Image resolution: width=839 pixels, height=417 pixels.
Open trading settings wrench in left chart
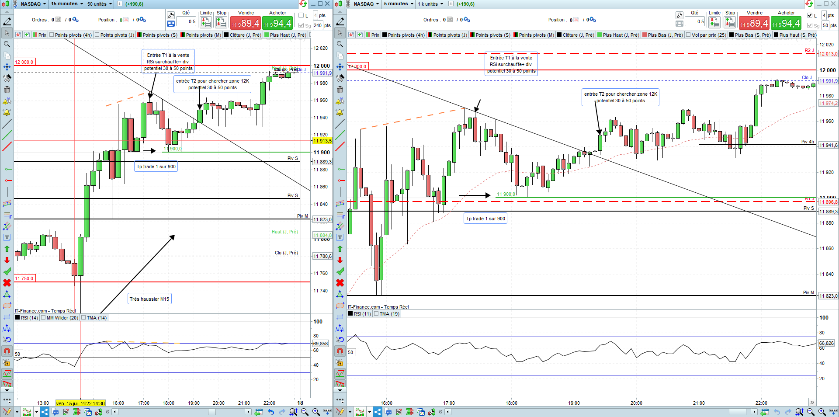tap(171, 15)
